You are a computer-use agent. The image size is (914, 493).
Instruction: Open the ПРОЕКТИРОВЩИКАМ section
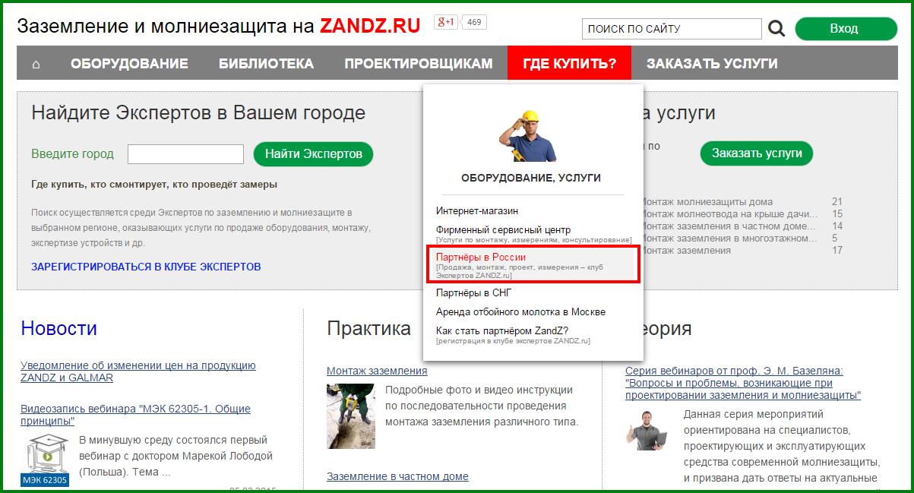coord(419,64)
